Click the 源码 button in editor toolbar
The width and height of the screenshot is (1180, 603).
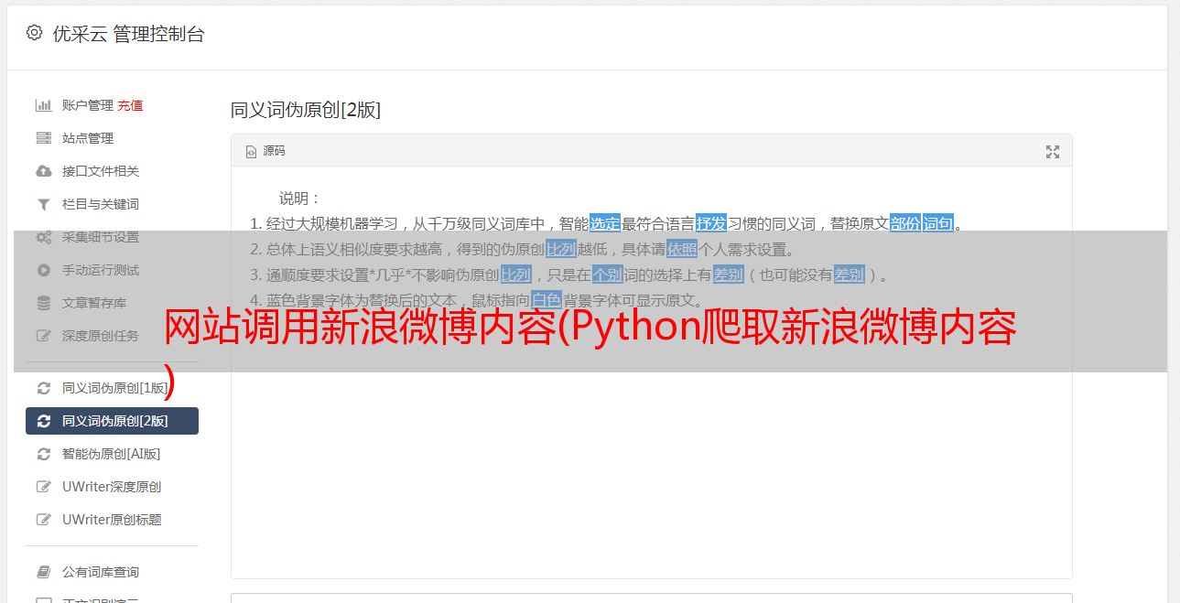click(x=265, y=151)
